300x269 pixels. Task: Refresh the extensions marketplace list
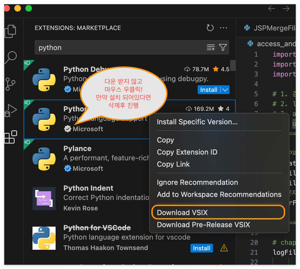click(x=210, y=28)
